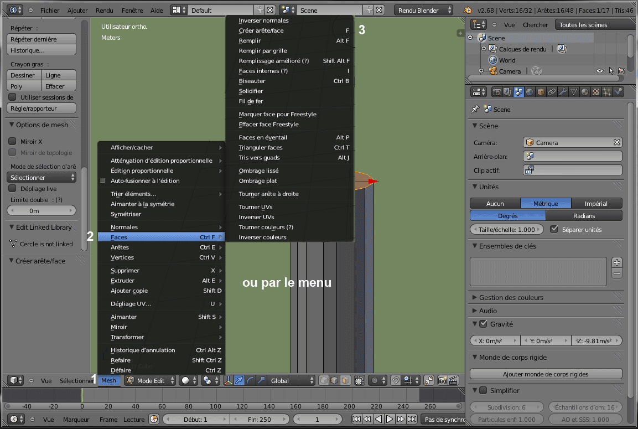Click the Historique... button
This screenshot has height=429, width=638.
pos(42,50)
